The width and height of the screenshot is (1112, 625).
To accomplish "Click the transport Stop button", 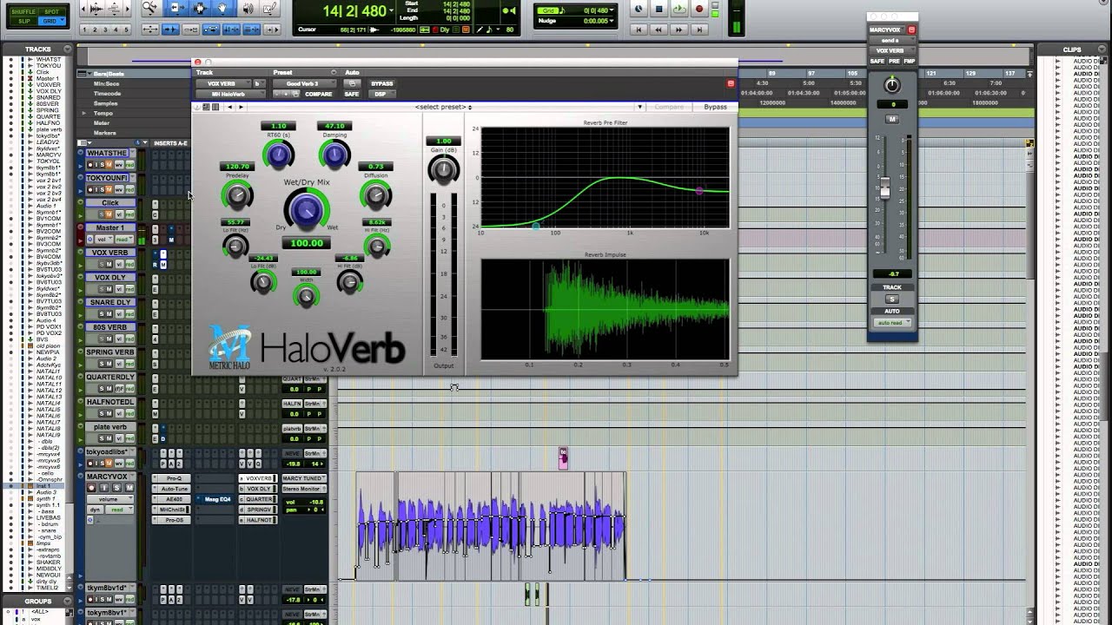I will click(659, 10).
